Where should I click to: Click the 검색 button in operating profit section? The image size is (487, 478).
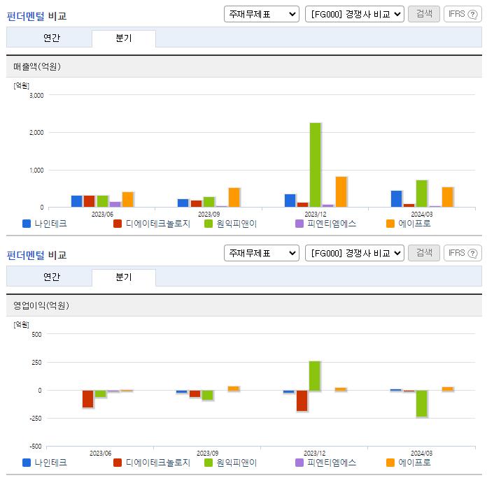click(423, 253)
